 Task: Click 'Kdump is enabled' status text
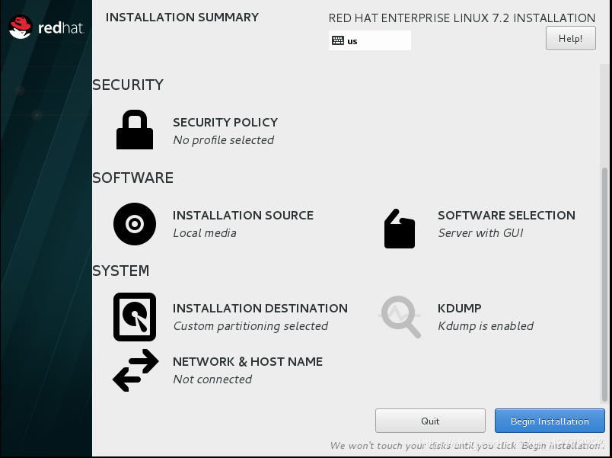[x=486, y=326]
